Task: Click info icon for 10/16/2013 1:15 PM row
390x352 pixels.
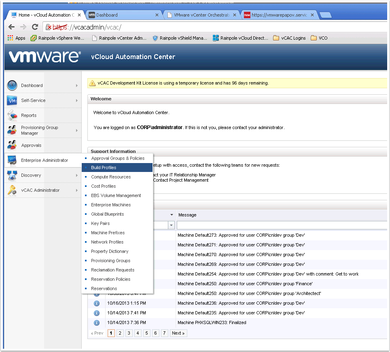Action: tap(97, 303)
